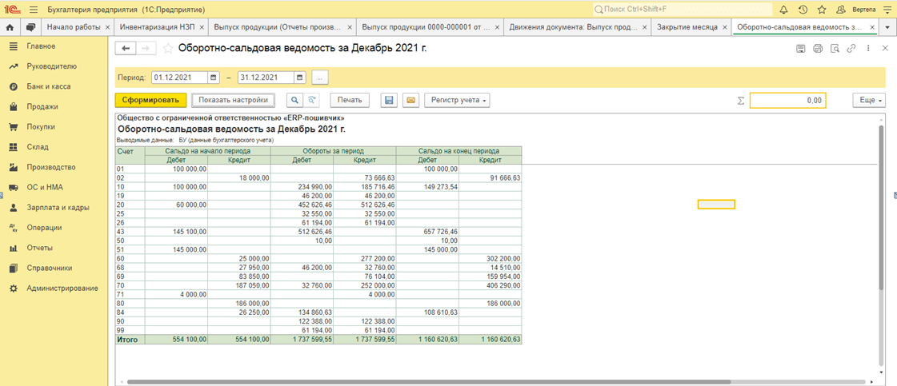Add report to favorites with the star
Screen dimensions: 897x386
pos(167,49)
